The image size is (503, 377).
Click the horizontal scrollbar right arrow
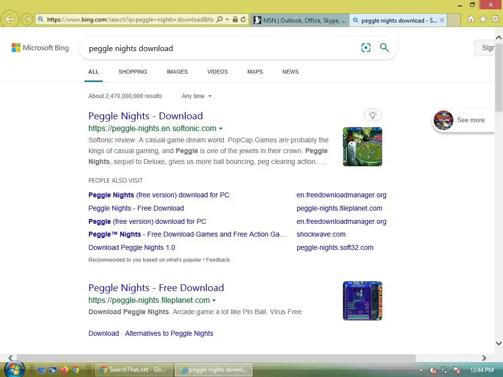coord(484,358)
